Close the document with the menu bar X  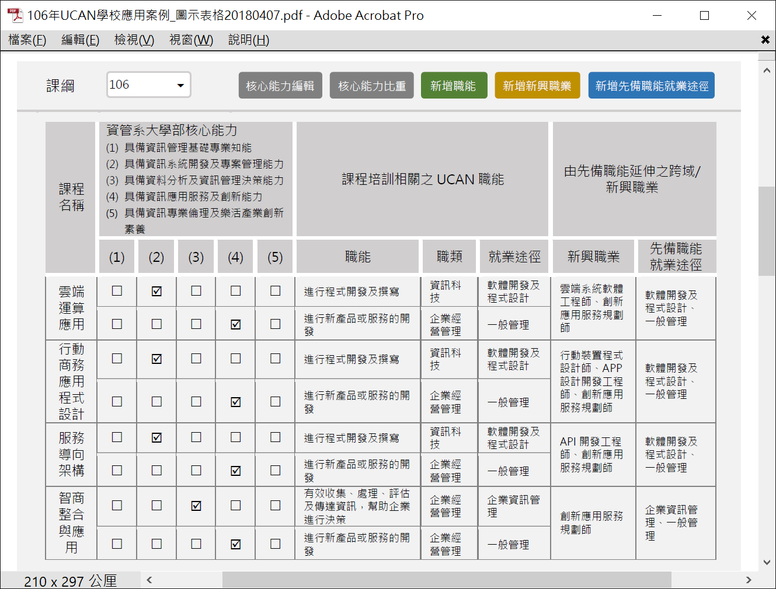765,40
